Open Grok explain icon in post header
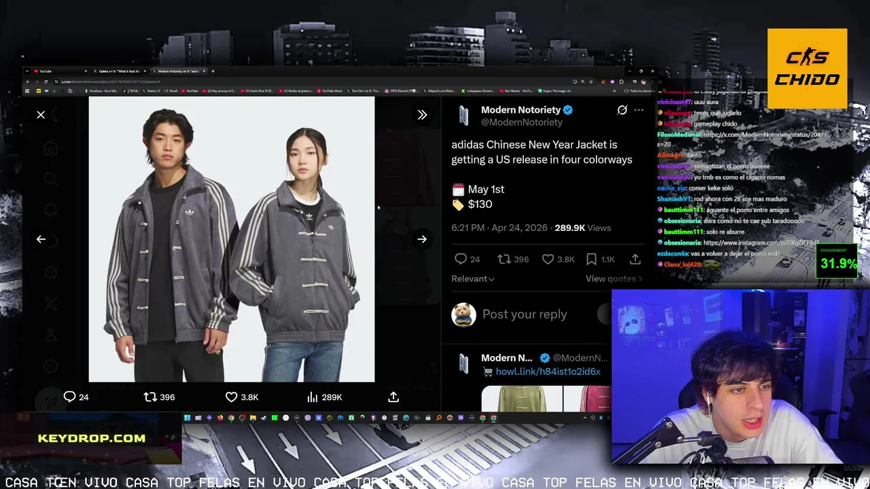The width and height of the screenshot is (870, 489). [x=622, y=109]
